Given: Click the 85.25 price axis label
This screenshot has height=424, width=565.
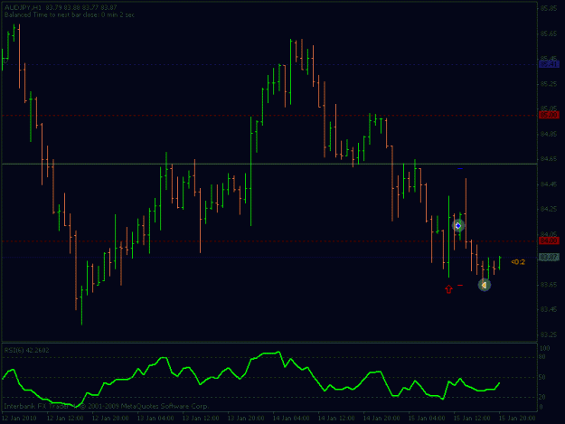Looking at the screenshot, I should click(x=549, y=83).
